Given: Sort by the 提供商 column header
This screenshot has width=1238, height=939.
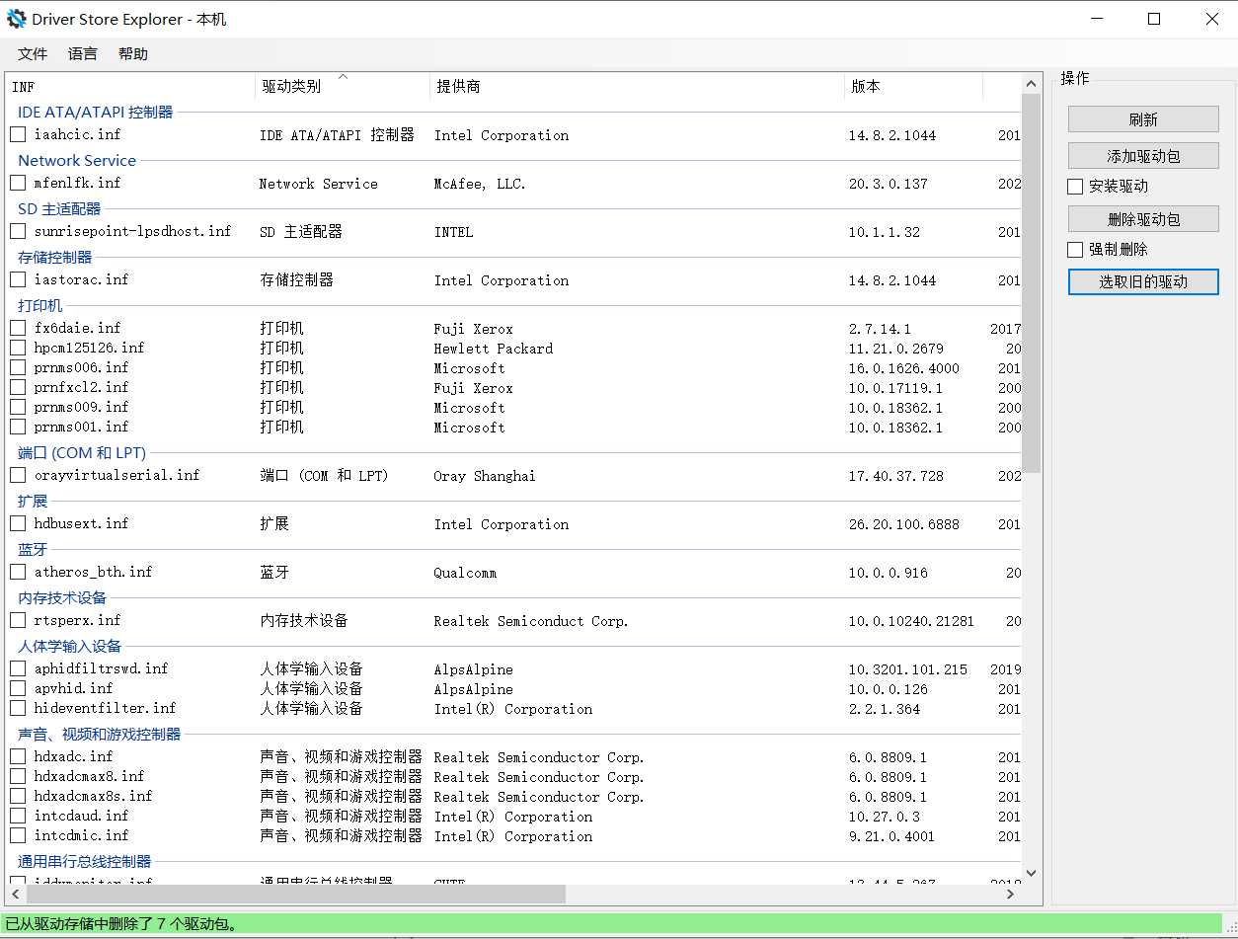Looking at the screenshot, I should coord(638,86).
